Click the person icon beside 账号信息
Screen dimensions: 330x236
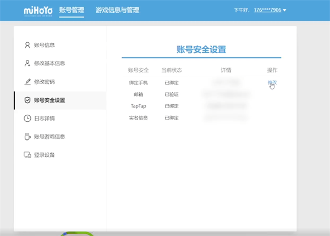28,45
